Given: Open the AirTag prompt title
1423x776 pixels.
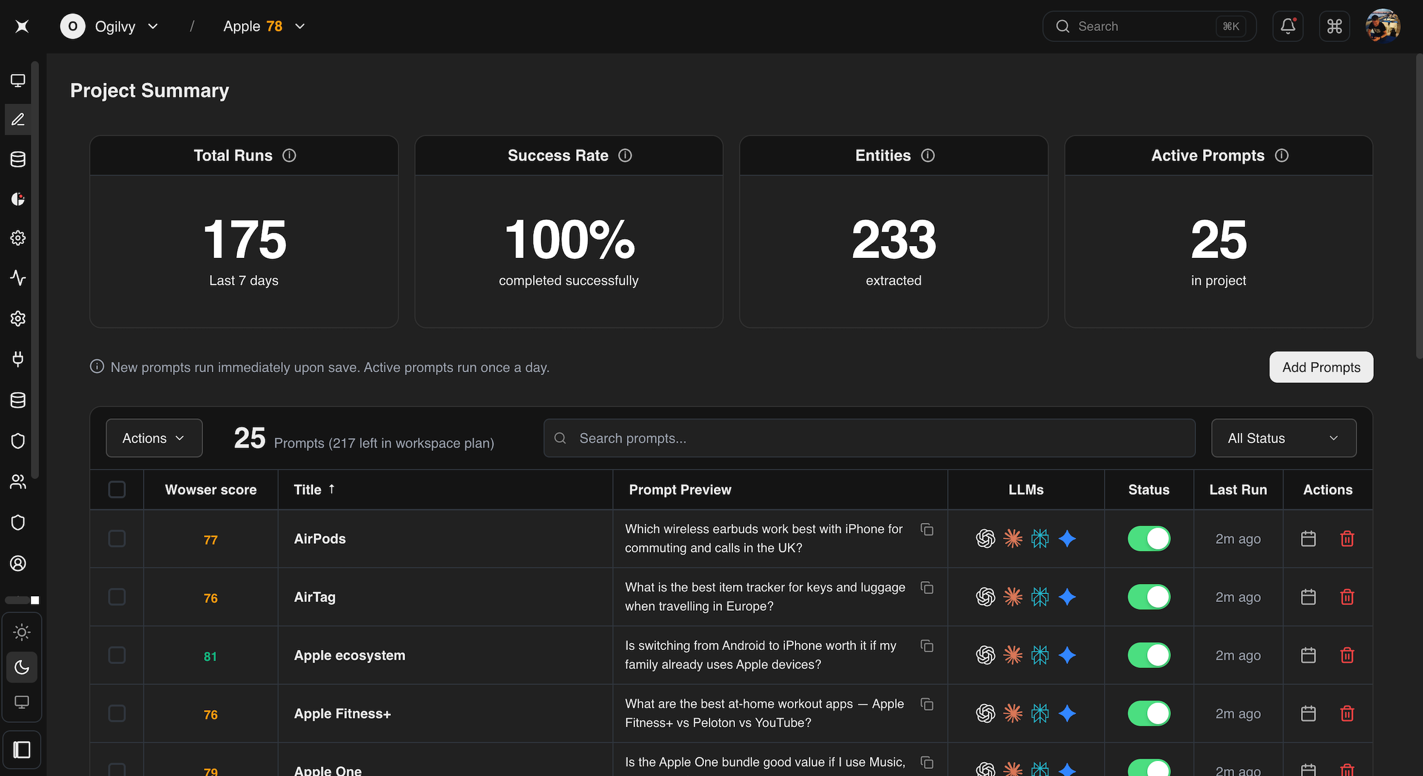Looking at the screenshot, I should [x=315, y=597].
